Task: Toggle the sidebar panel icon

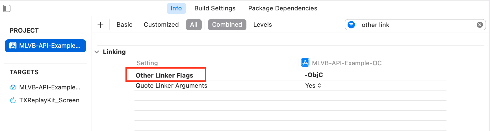Action: coord(7,8)
